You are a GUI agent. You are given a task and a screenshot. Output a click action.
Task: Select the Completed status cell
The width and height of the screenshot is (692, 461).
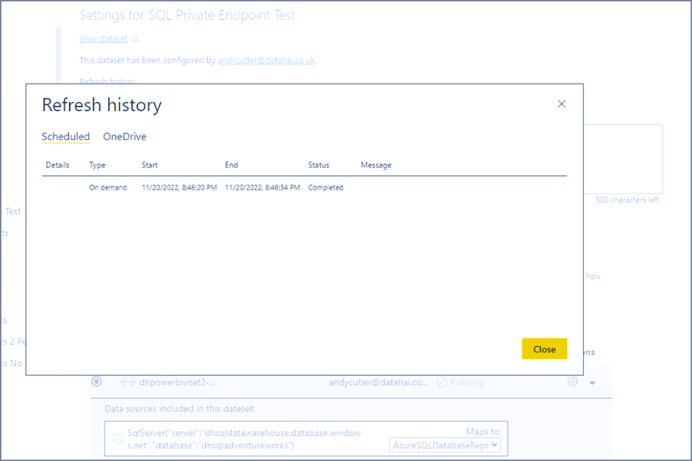325,188
